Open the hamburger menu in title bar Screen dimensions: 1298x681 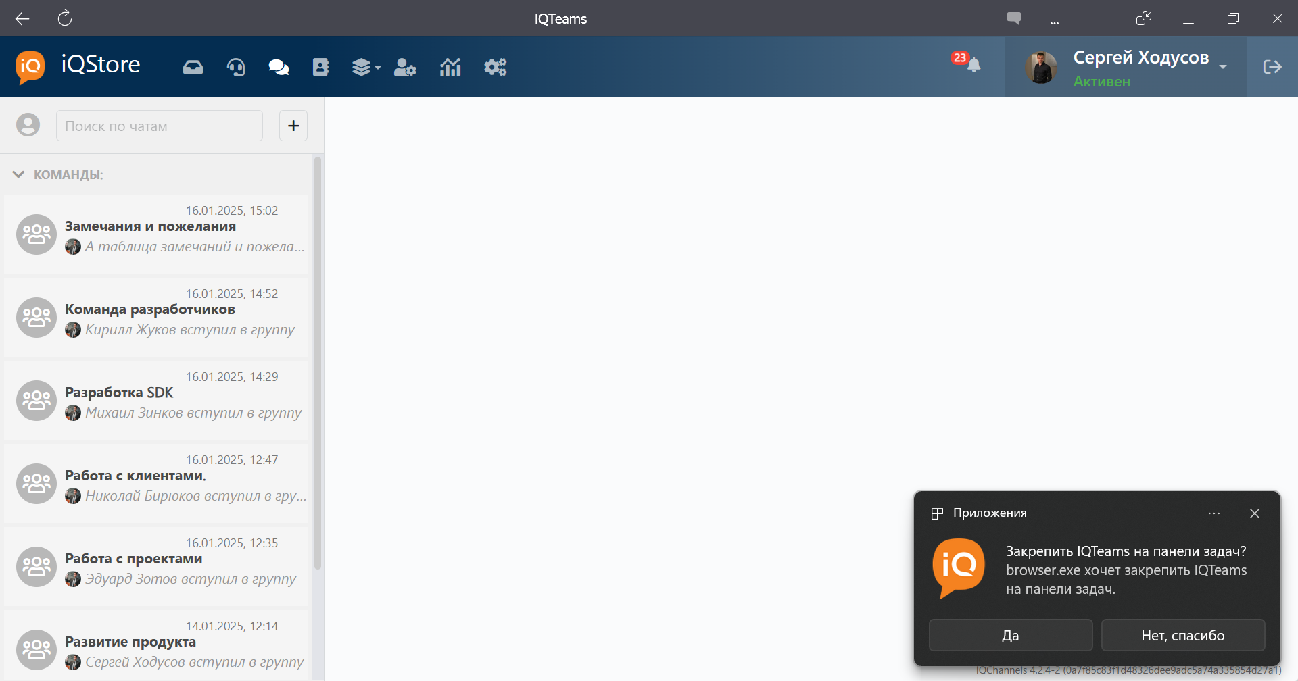coord(1099,18)
